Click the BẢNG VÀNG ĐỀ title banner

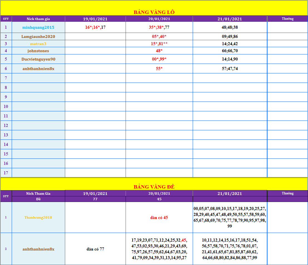tap(154, 187)
